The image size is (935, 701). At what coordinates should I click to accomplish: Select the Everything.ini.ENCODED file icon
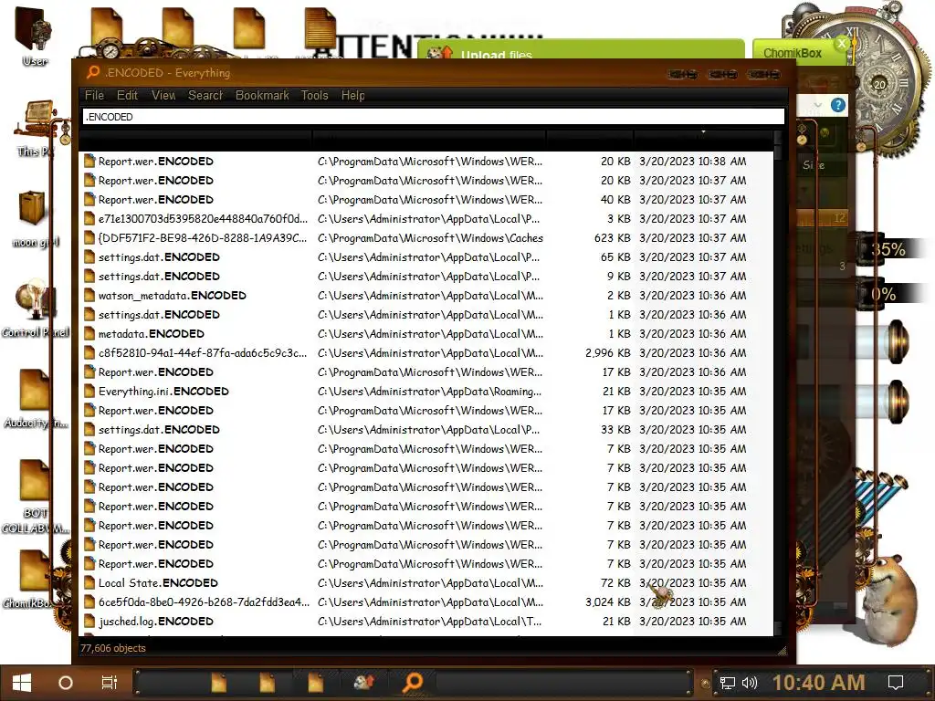pos(89,391)
